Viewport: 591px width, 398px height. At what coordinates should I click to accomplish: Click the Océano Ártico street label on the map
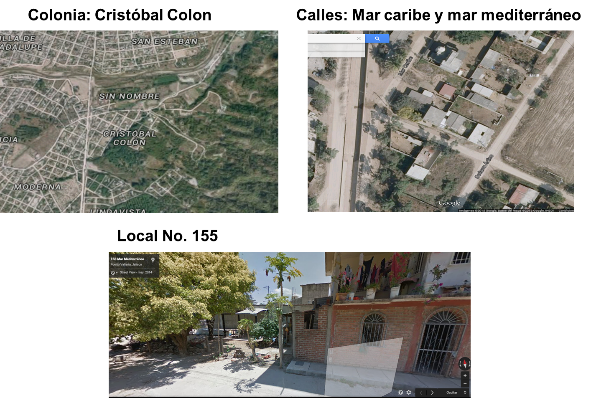pos(484,167)
